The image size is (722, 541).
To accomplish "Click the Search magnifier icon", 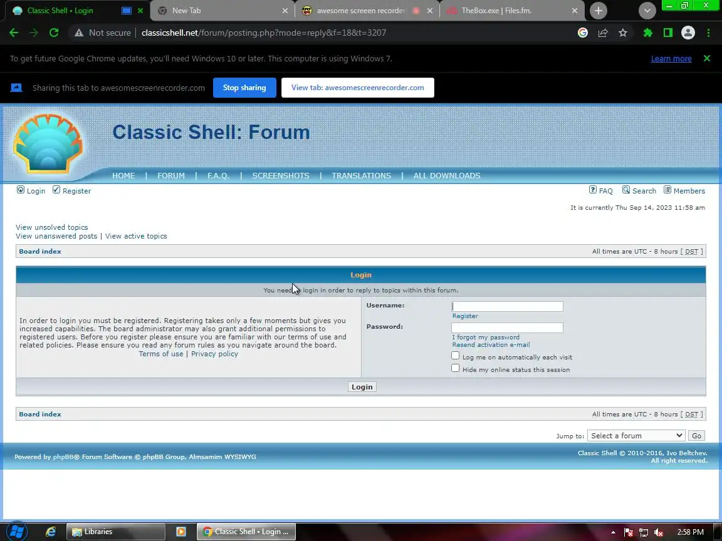I will click(x=625, y=190).
